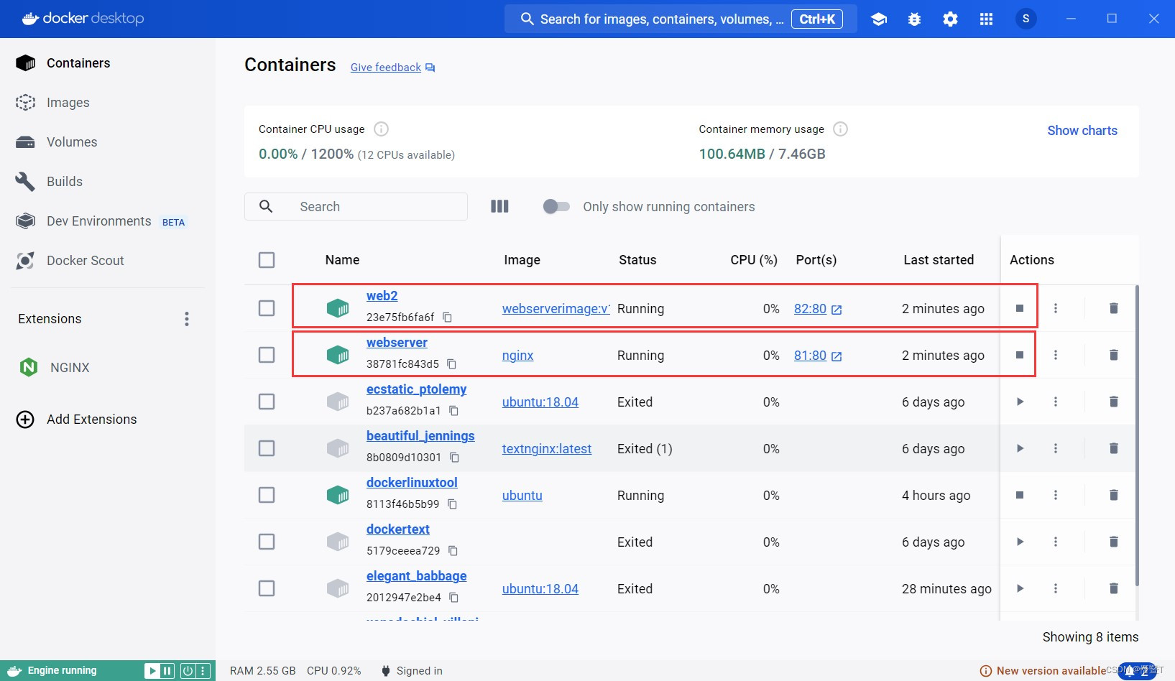The height and width of the screenshot is (681, 1175).
Task: Click the containers list vertical scrollbar
Action: pyautogui.click(x=1137, y=435)
